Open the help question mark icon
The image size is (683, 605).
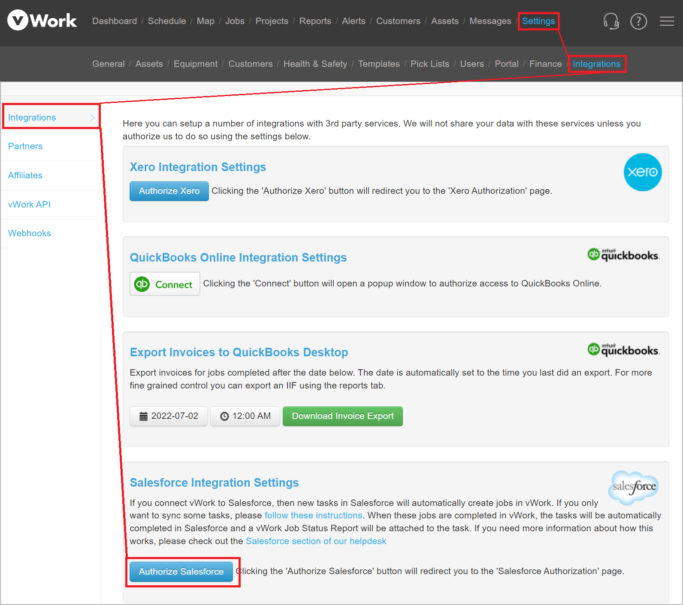click(638, 21)
